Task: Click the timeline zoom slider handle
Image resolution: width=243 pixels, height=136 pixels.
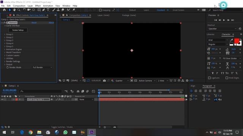Action: (x=105, y=127)
